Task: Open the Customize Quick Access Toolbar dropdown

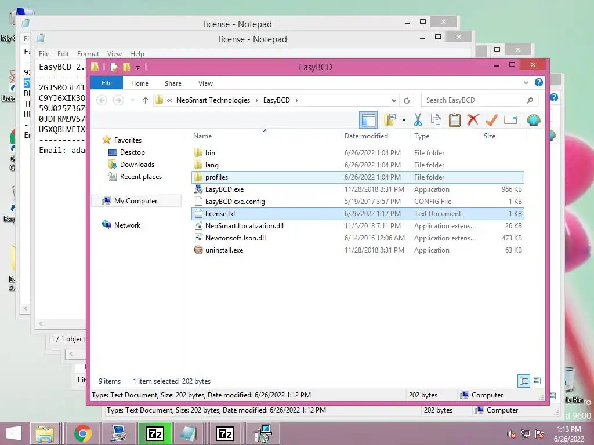Action: pos(138,68)
